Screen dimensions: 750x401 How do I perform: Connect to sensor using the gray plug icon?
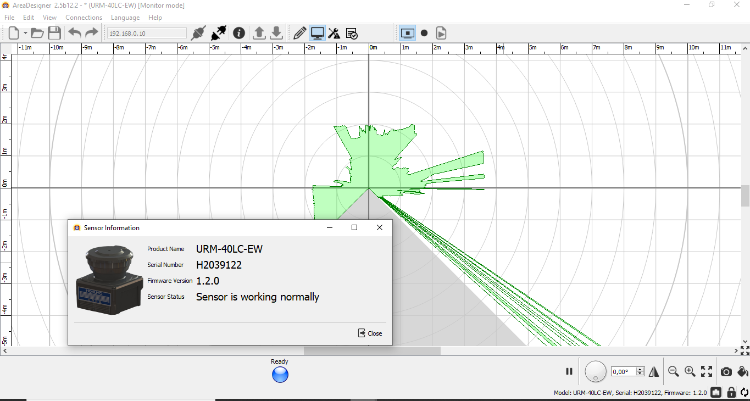click(198, 33)
